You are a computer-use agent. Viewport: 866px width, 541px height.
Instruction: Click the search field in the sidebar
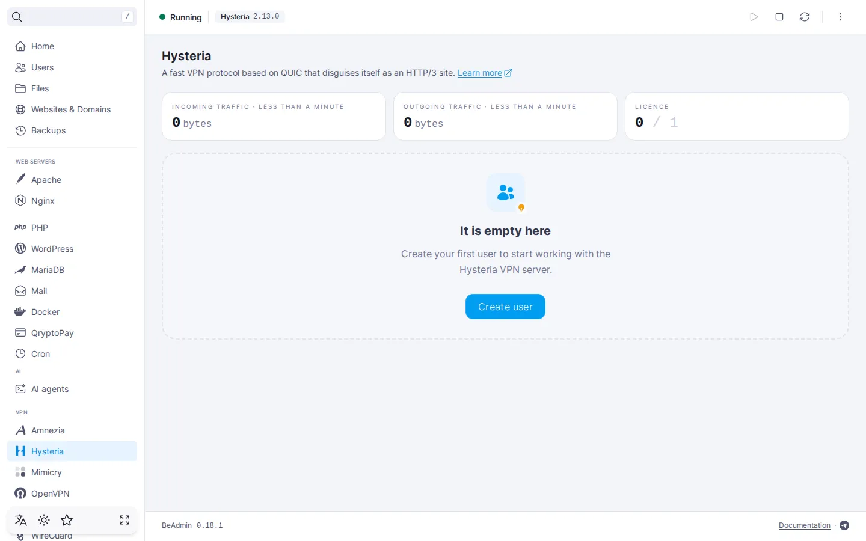(x=72, y=17)
